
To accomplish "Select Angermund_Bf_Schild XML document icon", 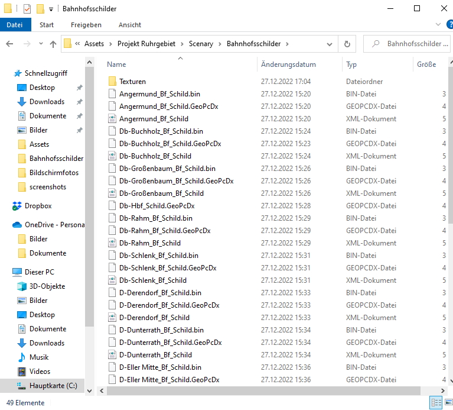I will [x=112, y=119].
